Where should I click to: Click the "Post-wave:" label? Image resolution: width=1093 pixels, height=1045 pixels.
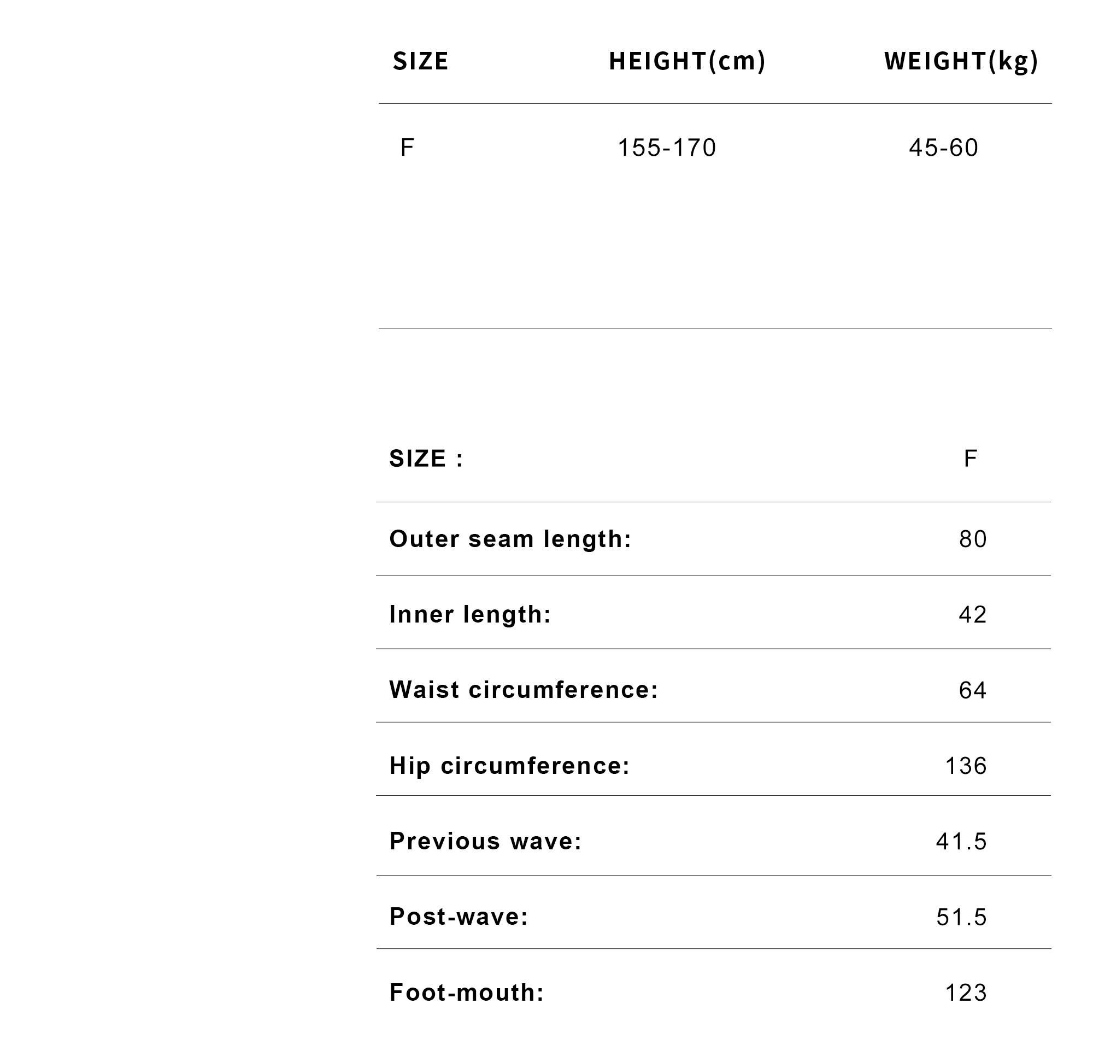[459, 917]
